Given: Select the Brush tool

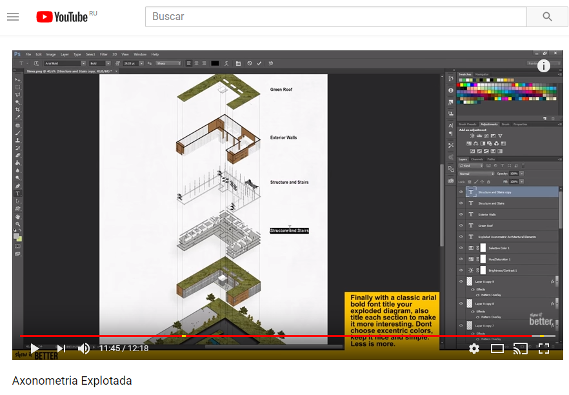Looking at the screenshot, I should coord(17,133).
